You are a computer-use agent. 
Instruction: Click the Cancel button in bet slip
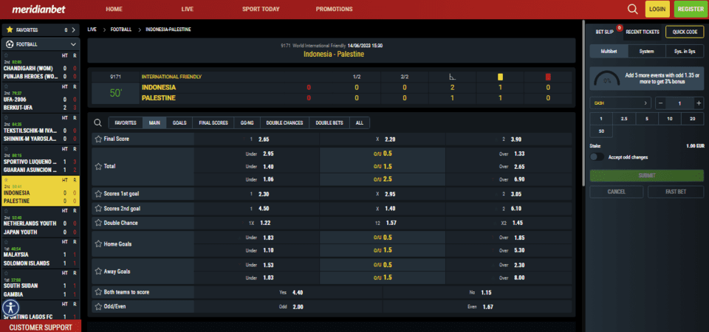click(616, 192)
